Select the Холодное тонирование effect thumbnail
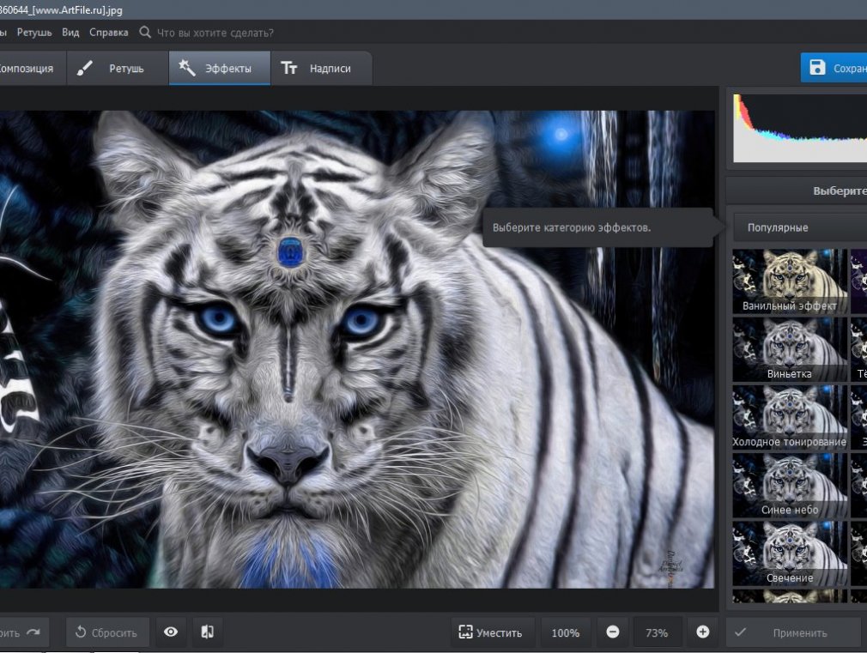Screen dimensions: 867x653 [790, 417]
